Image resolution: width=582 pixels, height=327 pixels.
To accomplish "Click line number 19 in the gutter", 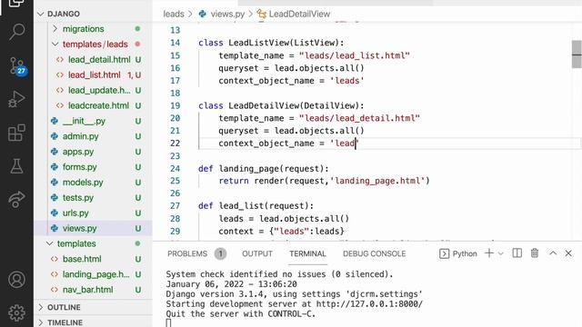I will (176, 105).
